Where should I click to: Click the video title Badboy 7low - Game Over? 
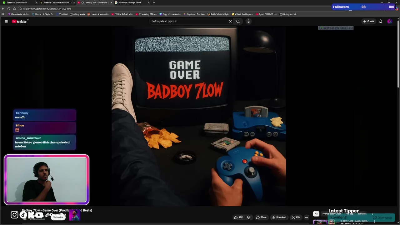pos(57,210)
